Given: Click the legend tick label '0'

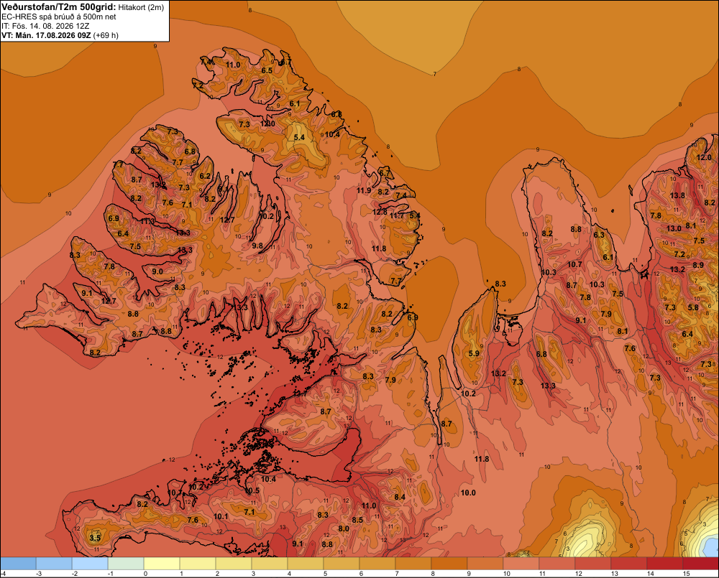Looking at the screenshot, I should tap(145, 574).
